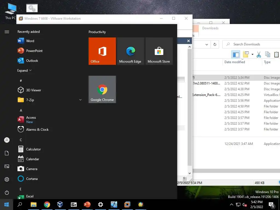Open File Explorer from the taskbar
This screenshot has width=280, height=210.
tap(33, 205)
